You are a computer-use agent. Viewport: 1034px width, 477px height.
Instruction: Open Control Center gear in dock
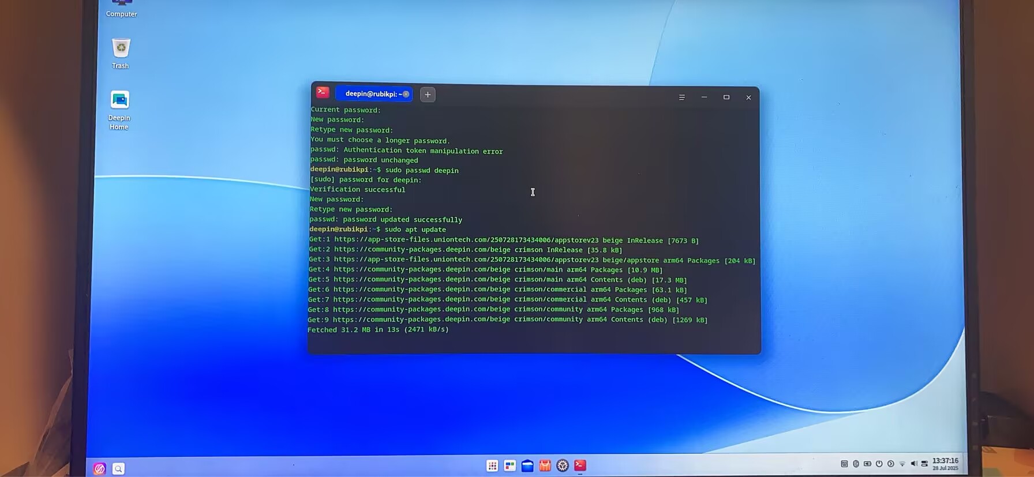[563, 466]
